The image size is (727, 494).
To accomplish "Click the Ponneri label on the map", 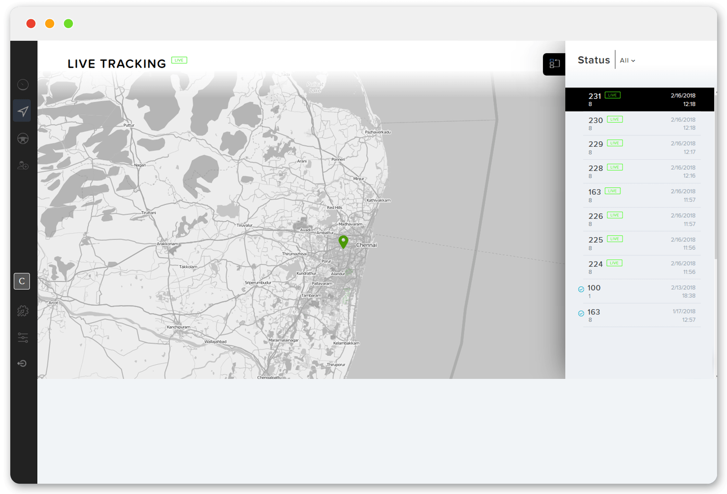I will [338, 159].
